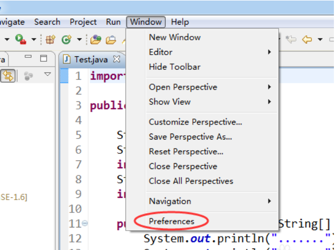
Task: Click the yellow Back navigation arrow
Action: click(307, 39)
